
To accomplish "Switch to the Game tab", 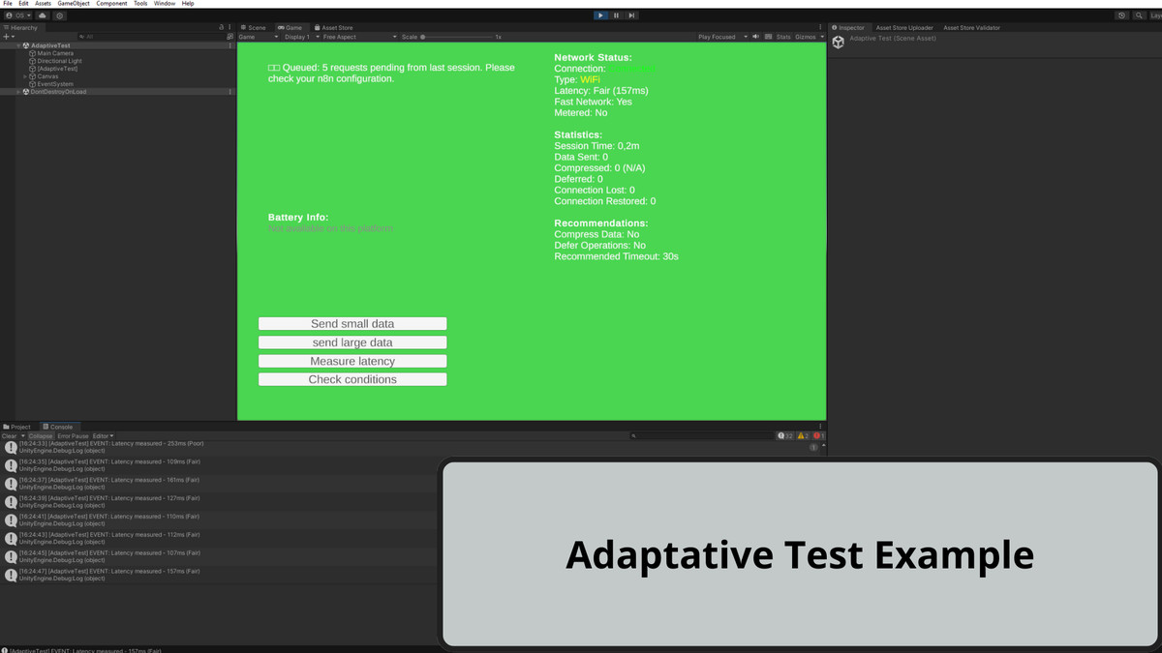I will (290, 28).
